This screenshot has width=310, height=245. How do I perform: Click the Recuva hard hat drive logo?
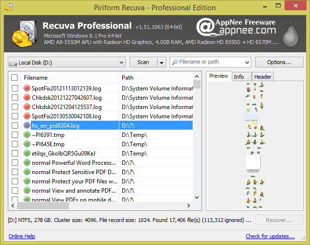(24, 34)
